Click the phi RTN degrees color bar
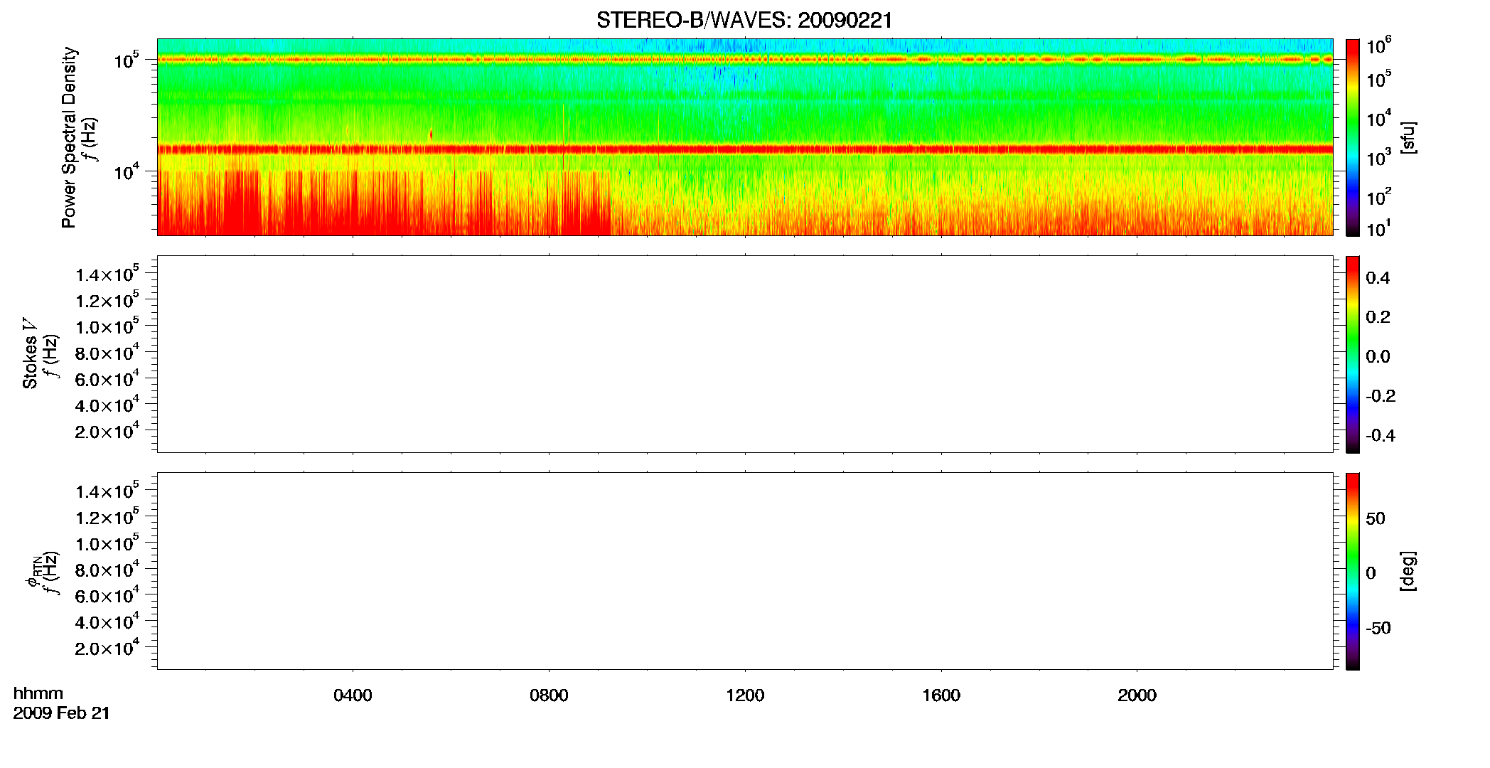Viewport: 1490px width, 768px height. click(1353, 571)
